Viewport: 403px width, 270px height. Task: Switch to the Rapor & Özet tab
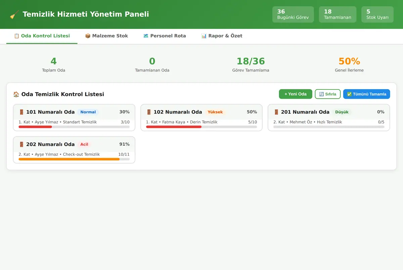(x=222, y=36)
